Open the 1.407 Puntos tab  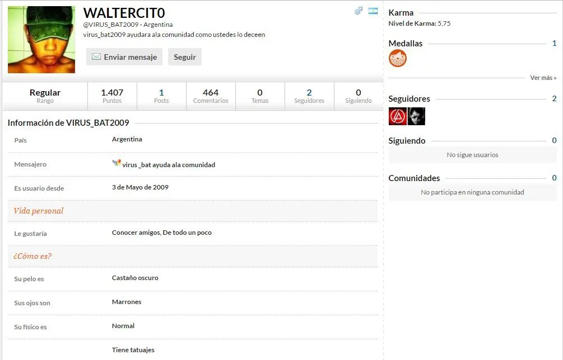point(112,96)
